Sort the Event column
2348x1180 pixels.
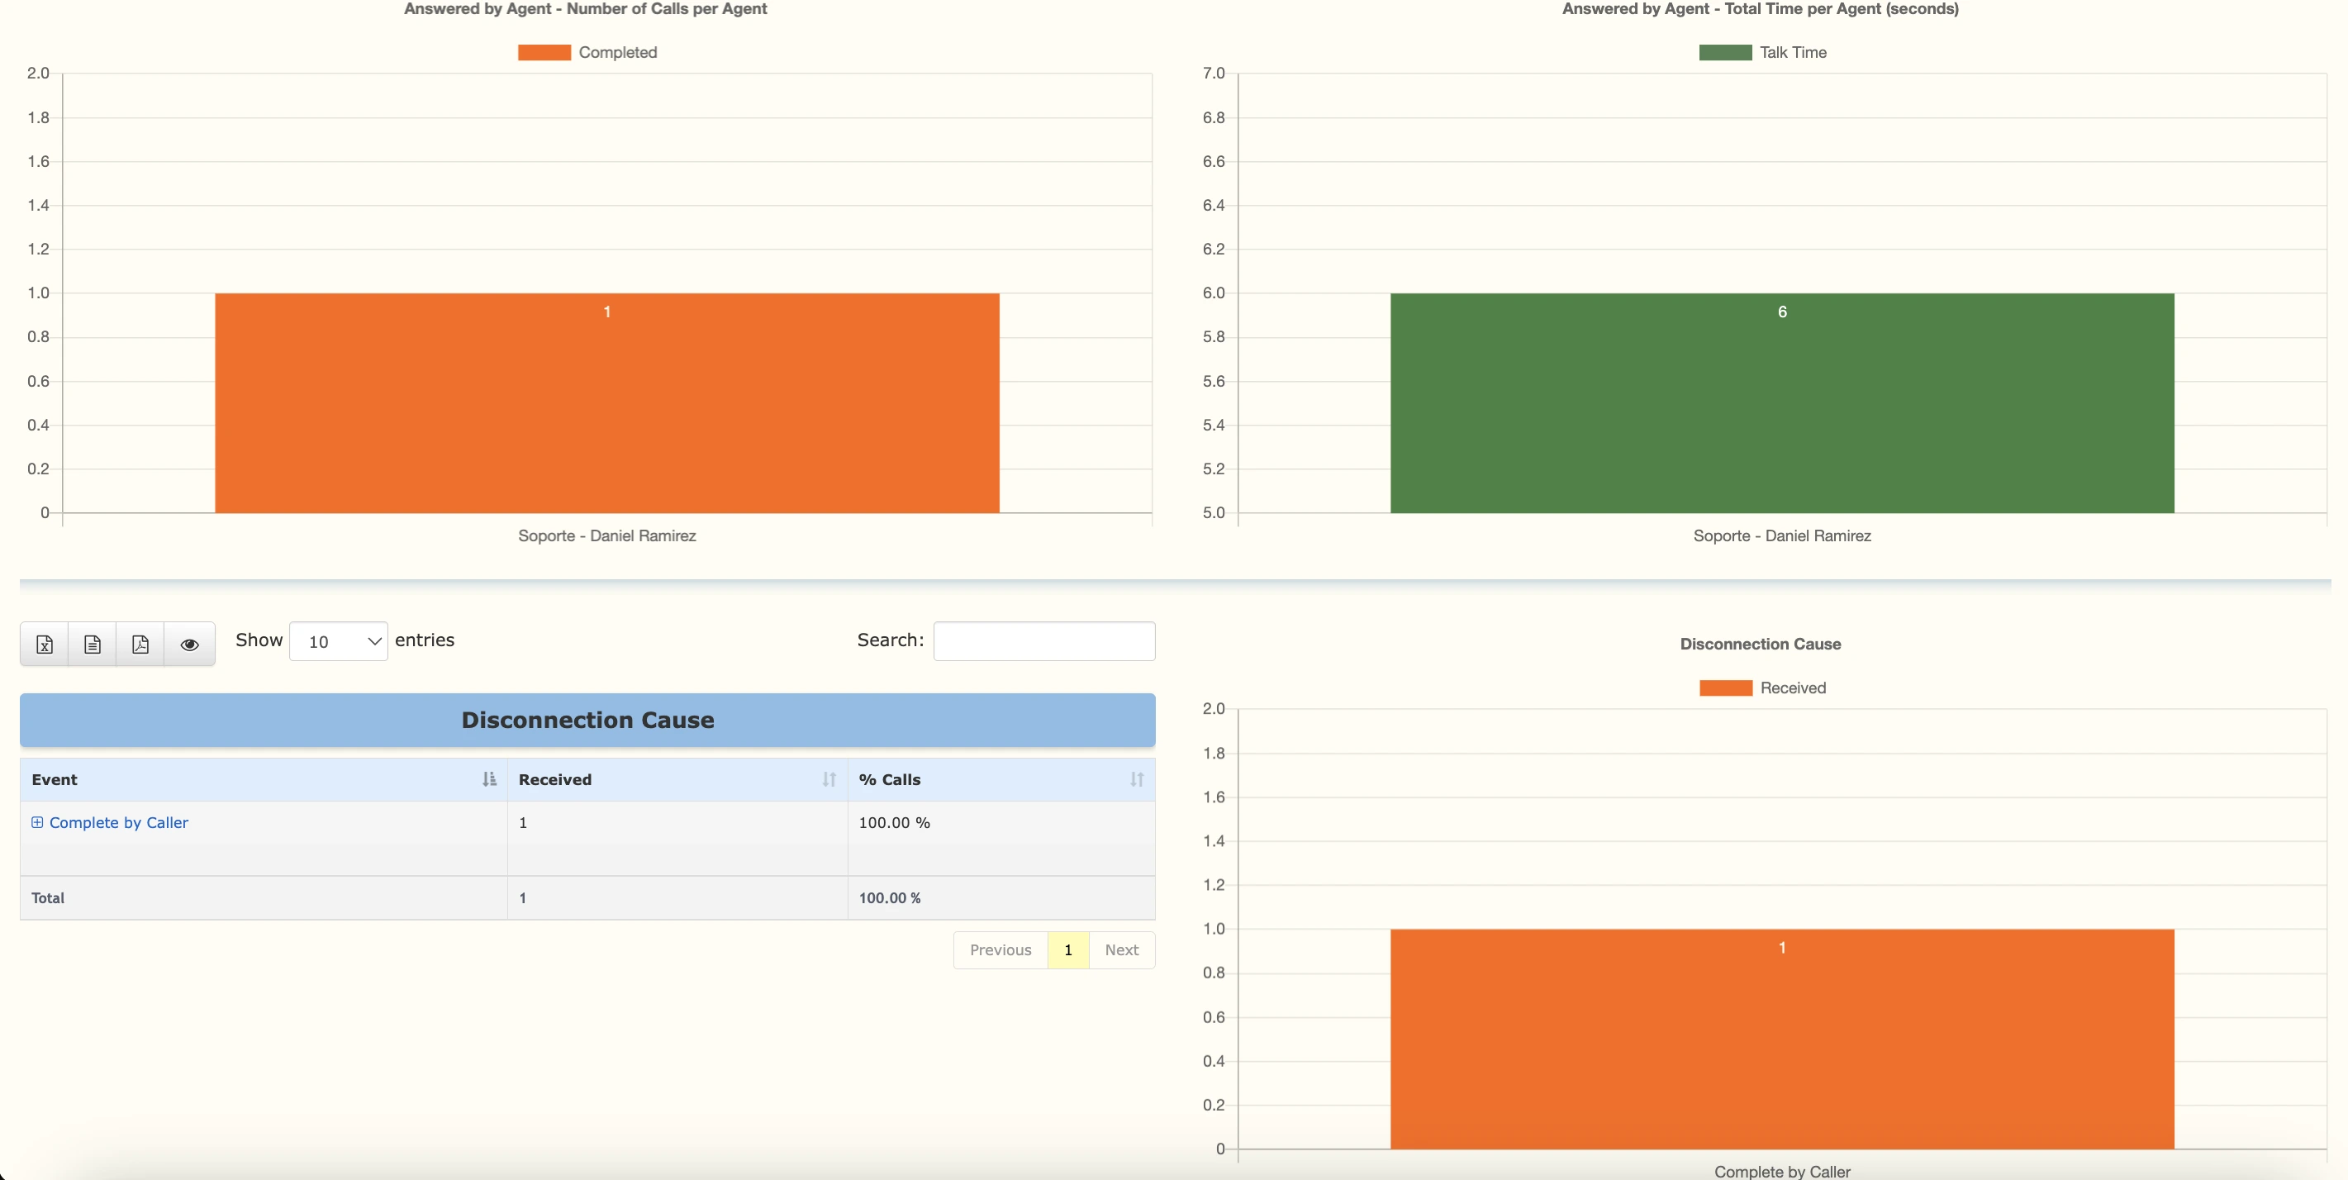click(487, 778)
